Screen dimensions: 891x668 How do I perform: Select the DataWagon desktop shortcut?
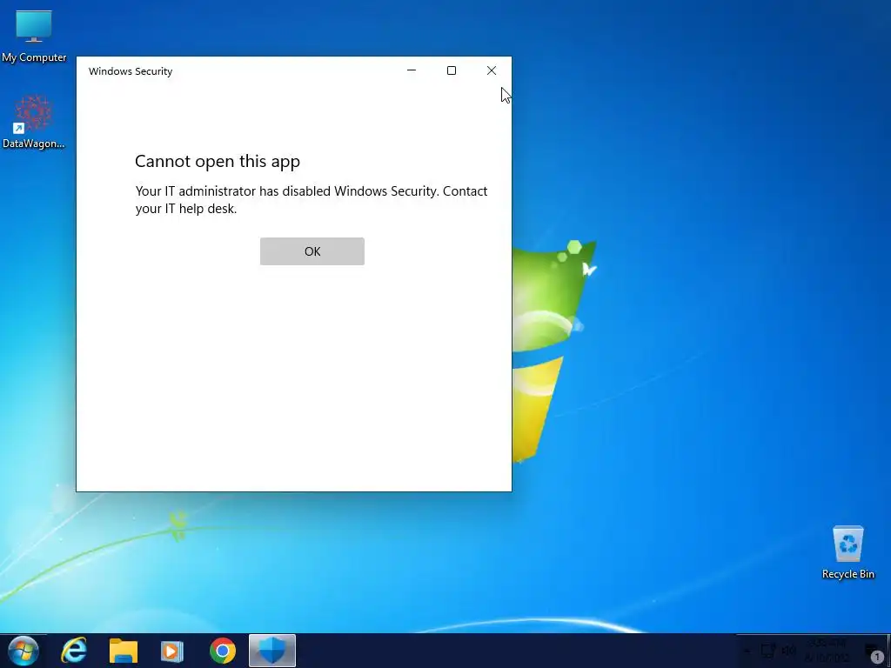point(34,122)
